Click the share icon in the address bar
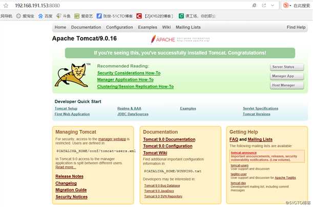The width and height of the screenshot is (313, 207). [x=264, y=6]
